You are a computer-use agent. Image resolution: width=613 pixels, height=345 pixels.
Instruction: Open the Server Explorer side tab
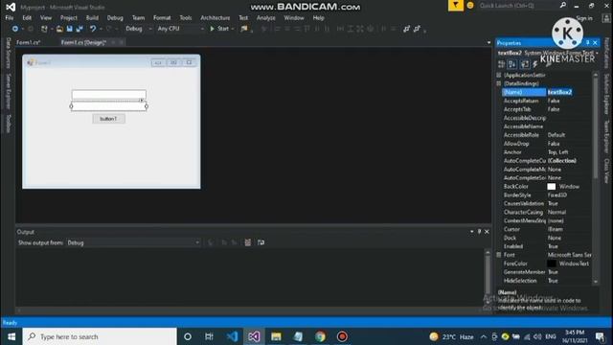8,91
